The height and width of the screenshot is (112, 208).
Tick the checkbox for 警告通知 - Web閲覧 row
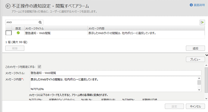pos(9,33)
